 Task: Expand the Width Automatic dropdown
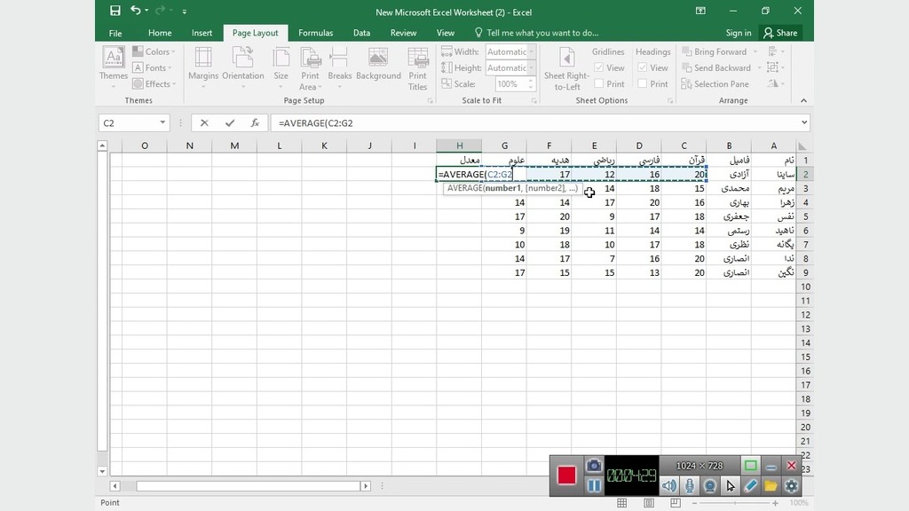pyautogui.click(x=532, y=52)
